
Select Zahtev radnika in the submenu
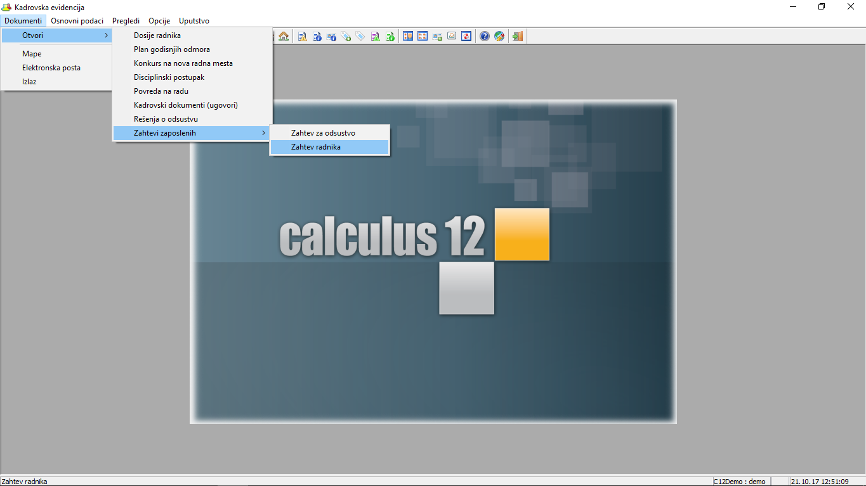pos(329,147)
